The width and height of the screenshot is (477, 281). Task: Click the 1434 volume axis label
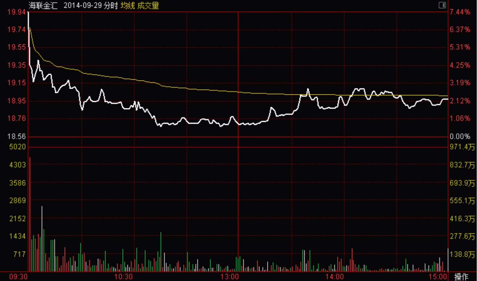(x=17, y=236)
